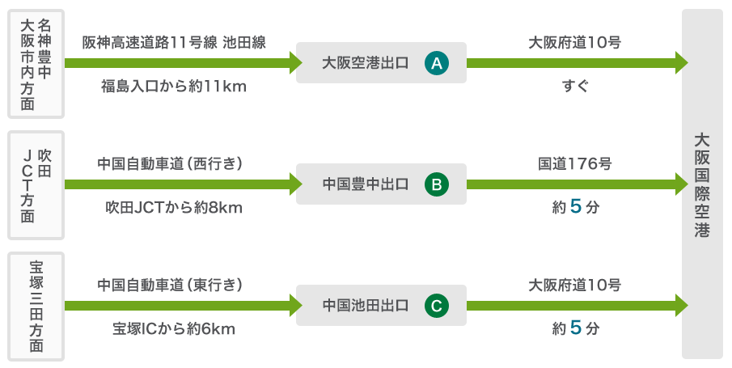Click the teal circle A icon
The width and height of the screenshot is (732, 368).
pyautogui.click(x=437, y=62)
